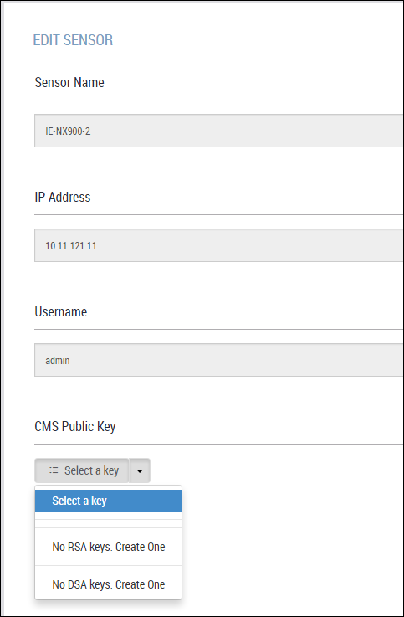Choose the highlighted Select a key option
The image size is (404, 617).
[108, 501]
